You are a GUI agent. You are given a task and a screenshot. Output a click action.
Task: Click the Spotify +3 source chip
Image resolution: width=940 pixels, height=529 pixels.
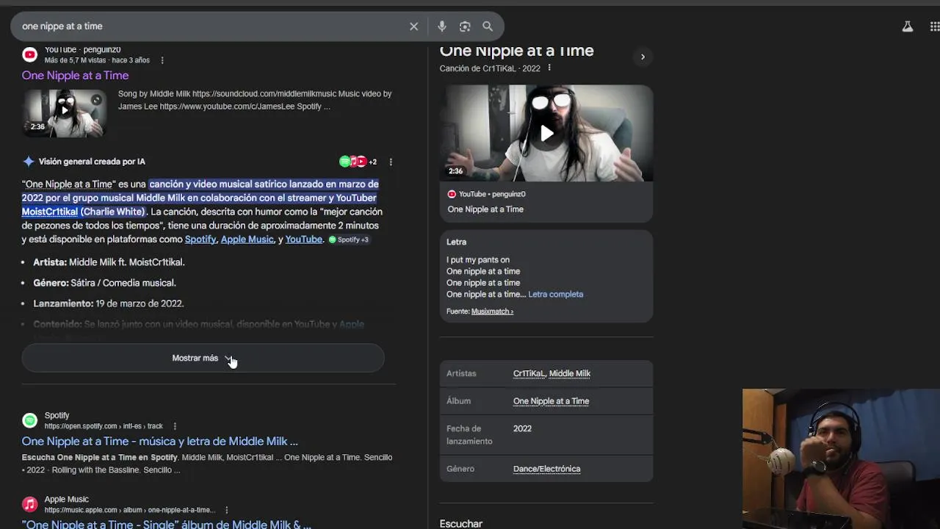pos(349,240)
